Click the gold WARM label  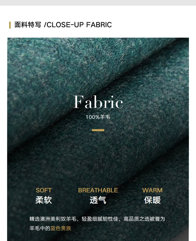tap(152, 190)
